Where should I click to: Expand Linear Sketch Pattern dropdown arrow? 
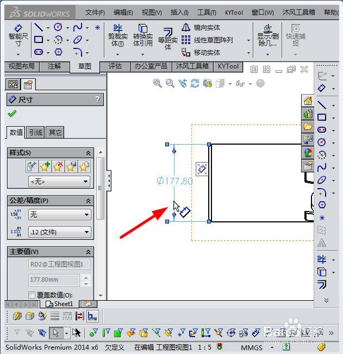pos(248,40)
